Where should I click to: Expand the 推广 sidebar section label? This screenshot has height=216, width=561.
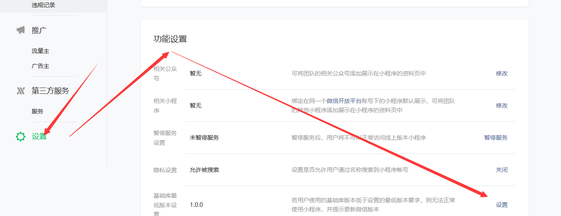coord(39,30)
